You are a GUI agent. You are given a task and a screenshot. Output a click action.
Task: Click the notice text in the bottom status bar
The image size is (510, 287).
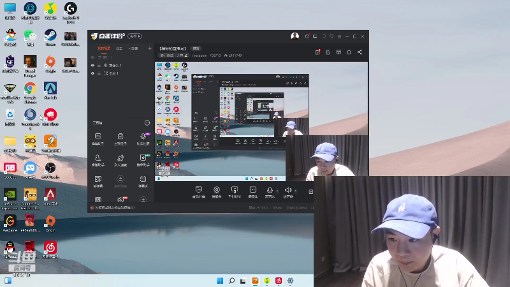[115, 208]
